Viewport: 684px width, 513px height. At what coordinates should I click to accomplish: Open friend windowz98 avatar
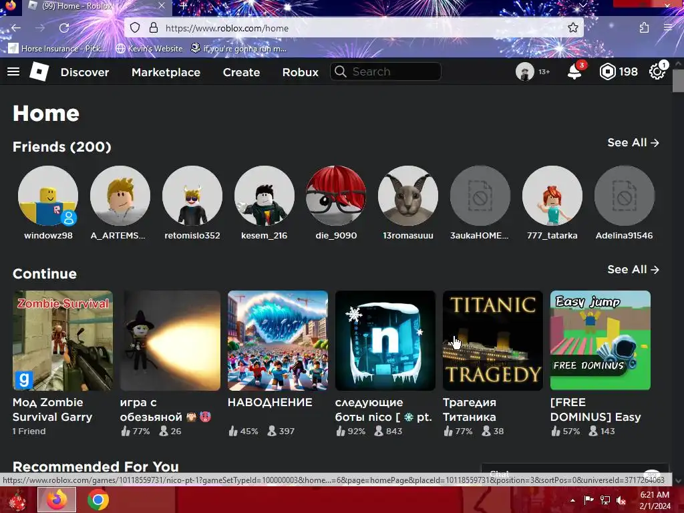coord(48,196)
